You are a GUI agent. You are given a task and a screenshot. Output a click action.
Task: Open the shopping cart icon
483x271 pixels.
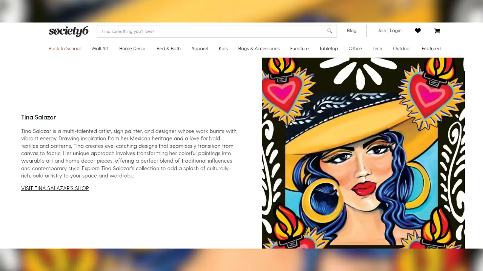[x=437, y=31]
